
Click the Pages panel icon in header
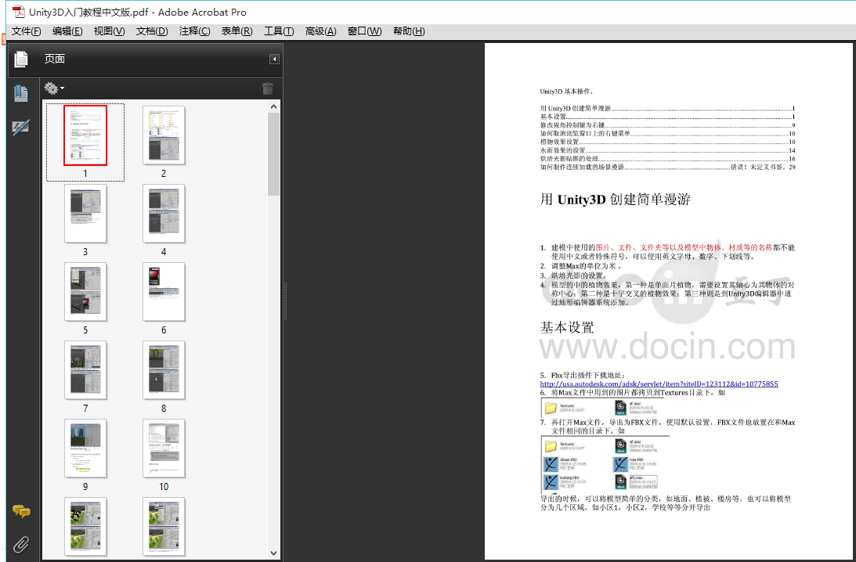click(20, 59)
